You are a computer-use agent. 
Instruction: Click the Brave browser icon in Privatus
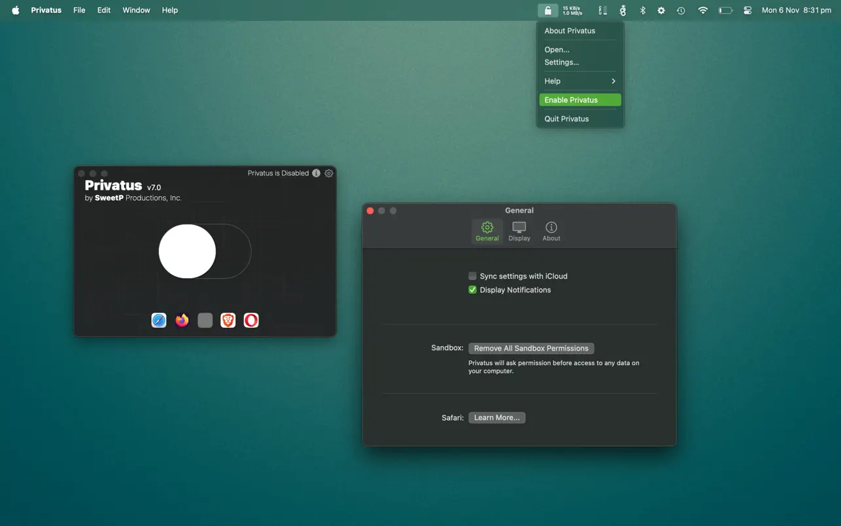228,320
